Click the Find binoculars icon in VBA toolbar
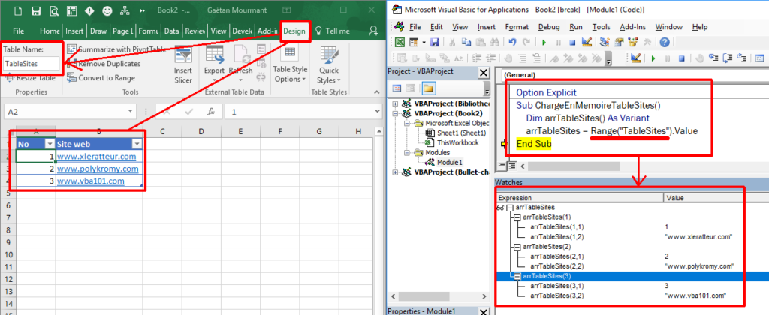The width and height of the screenshot is (769, 315). coord(494,42)
